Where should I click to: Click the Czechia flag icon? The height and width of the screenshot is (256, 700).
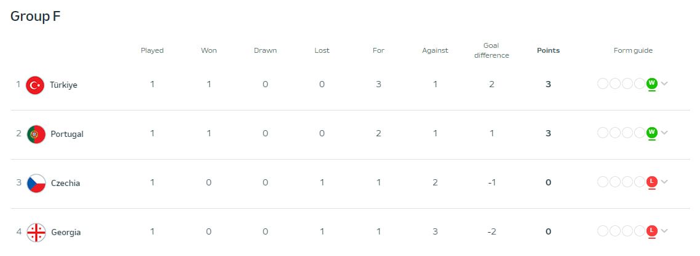click(x=36, y=183)
